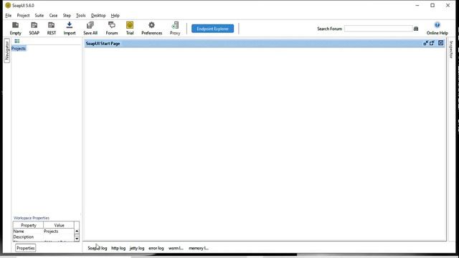Image resolution: width=459 pixels, height=258 pixels.
Task: Switch to the error log tab
Action: pos(156,248)
